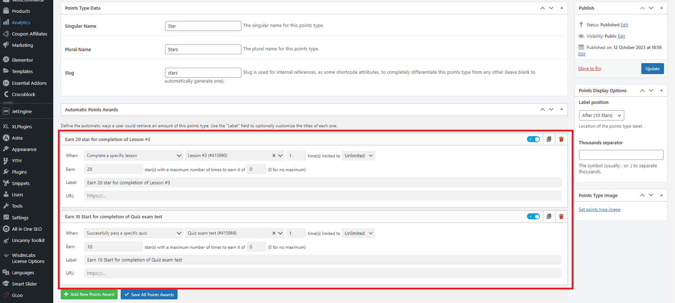Clear the selected Quiz exam test value
Image resolution: width=675 pixels, height=303 pixels.
point(274,233)
